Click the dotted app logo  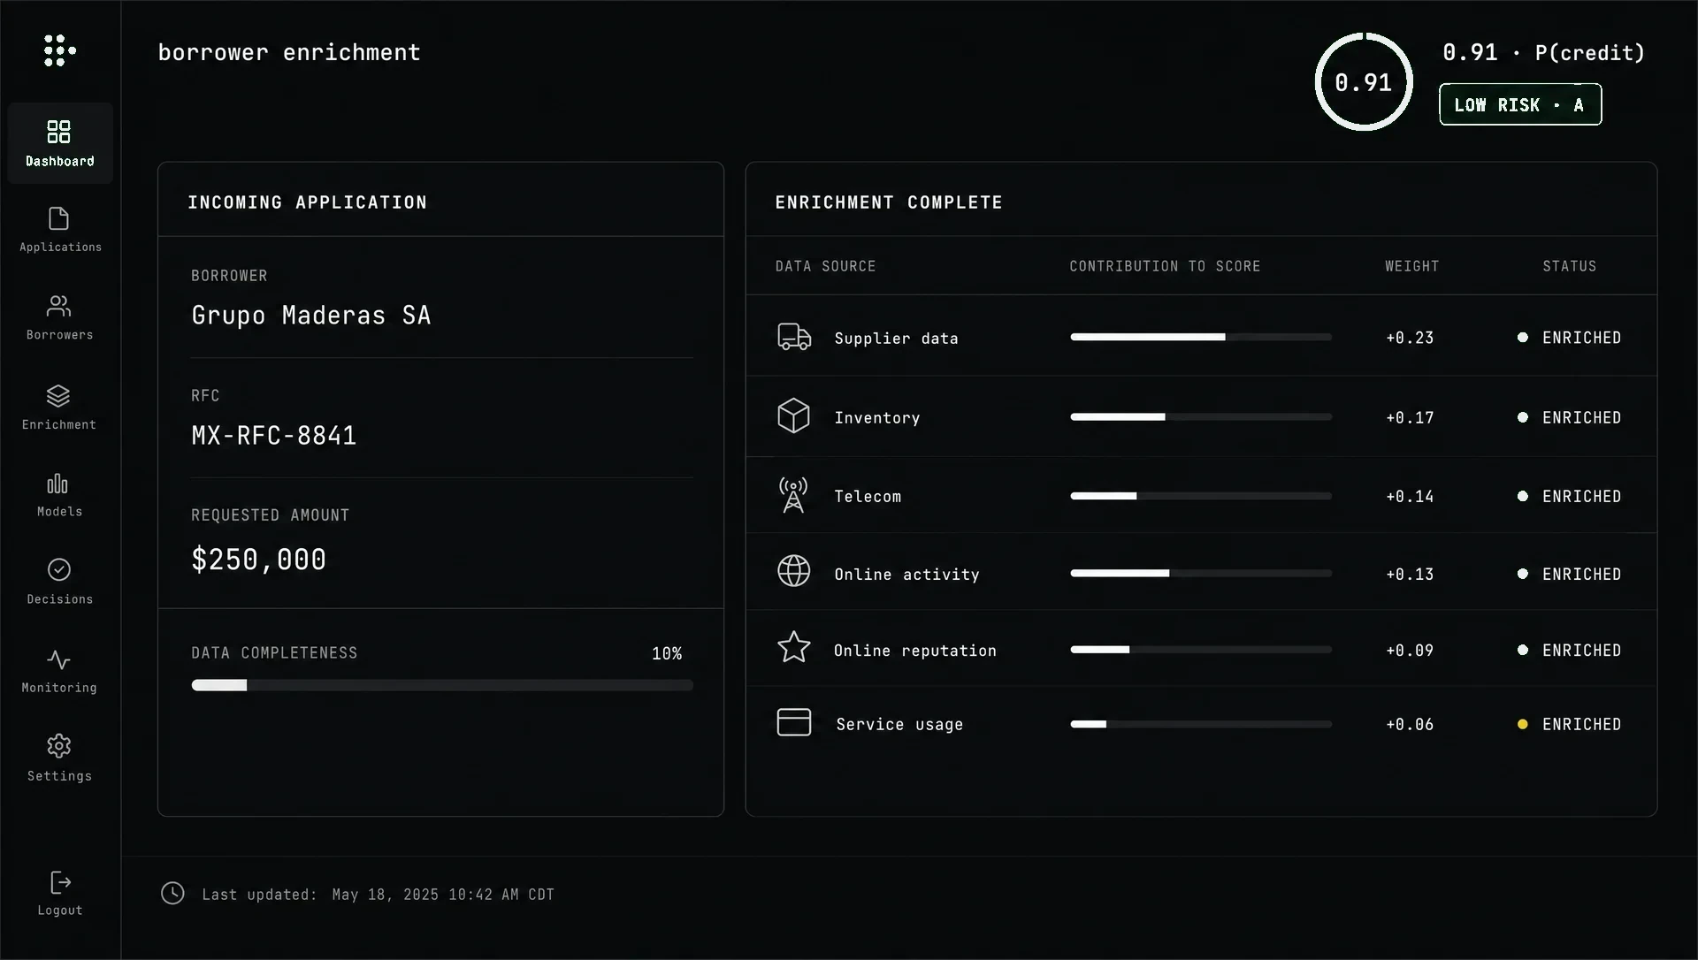(59, 50)
